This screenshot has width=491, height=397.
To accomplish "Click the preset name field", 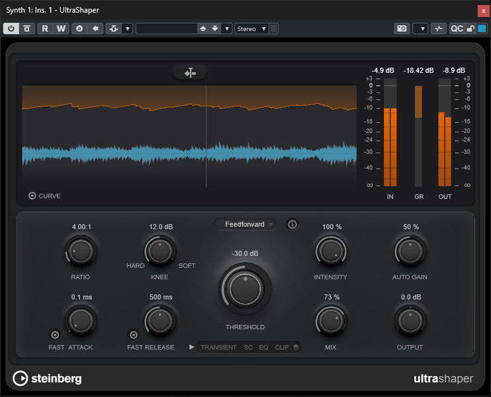I will click(x=166, y=28).
